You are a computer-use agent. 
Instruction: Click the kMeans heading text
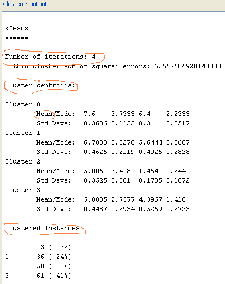(x=17, y=28)
